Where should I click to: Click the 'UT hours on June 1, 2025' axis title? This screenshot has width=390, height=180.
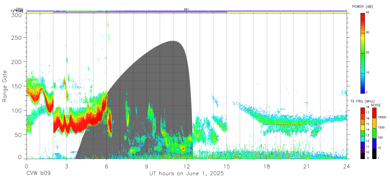click(187, 174)
